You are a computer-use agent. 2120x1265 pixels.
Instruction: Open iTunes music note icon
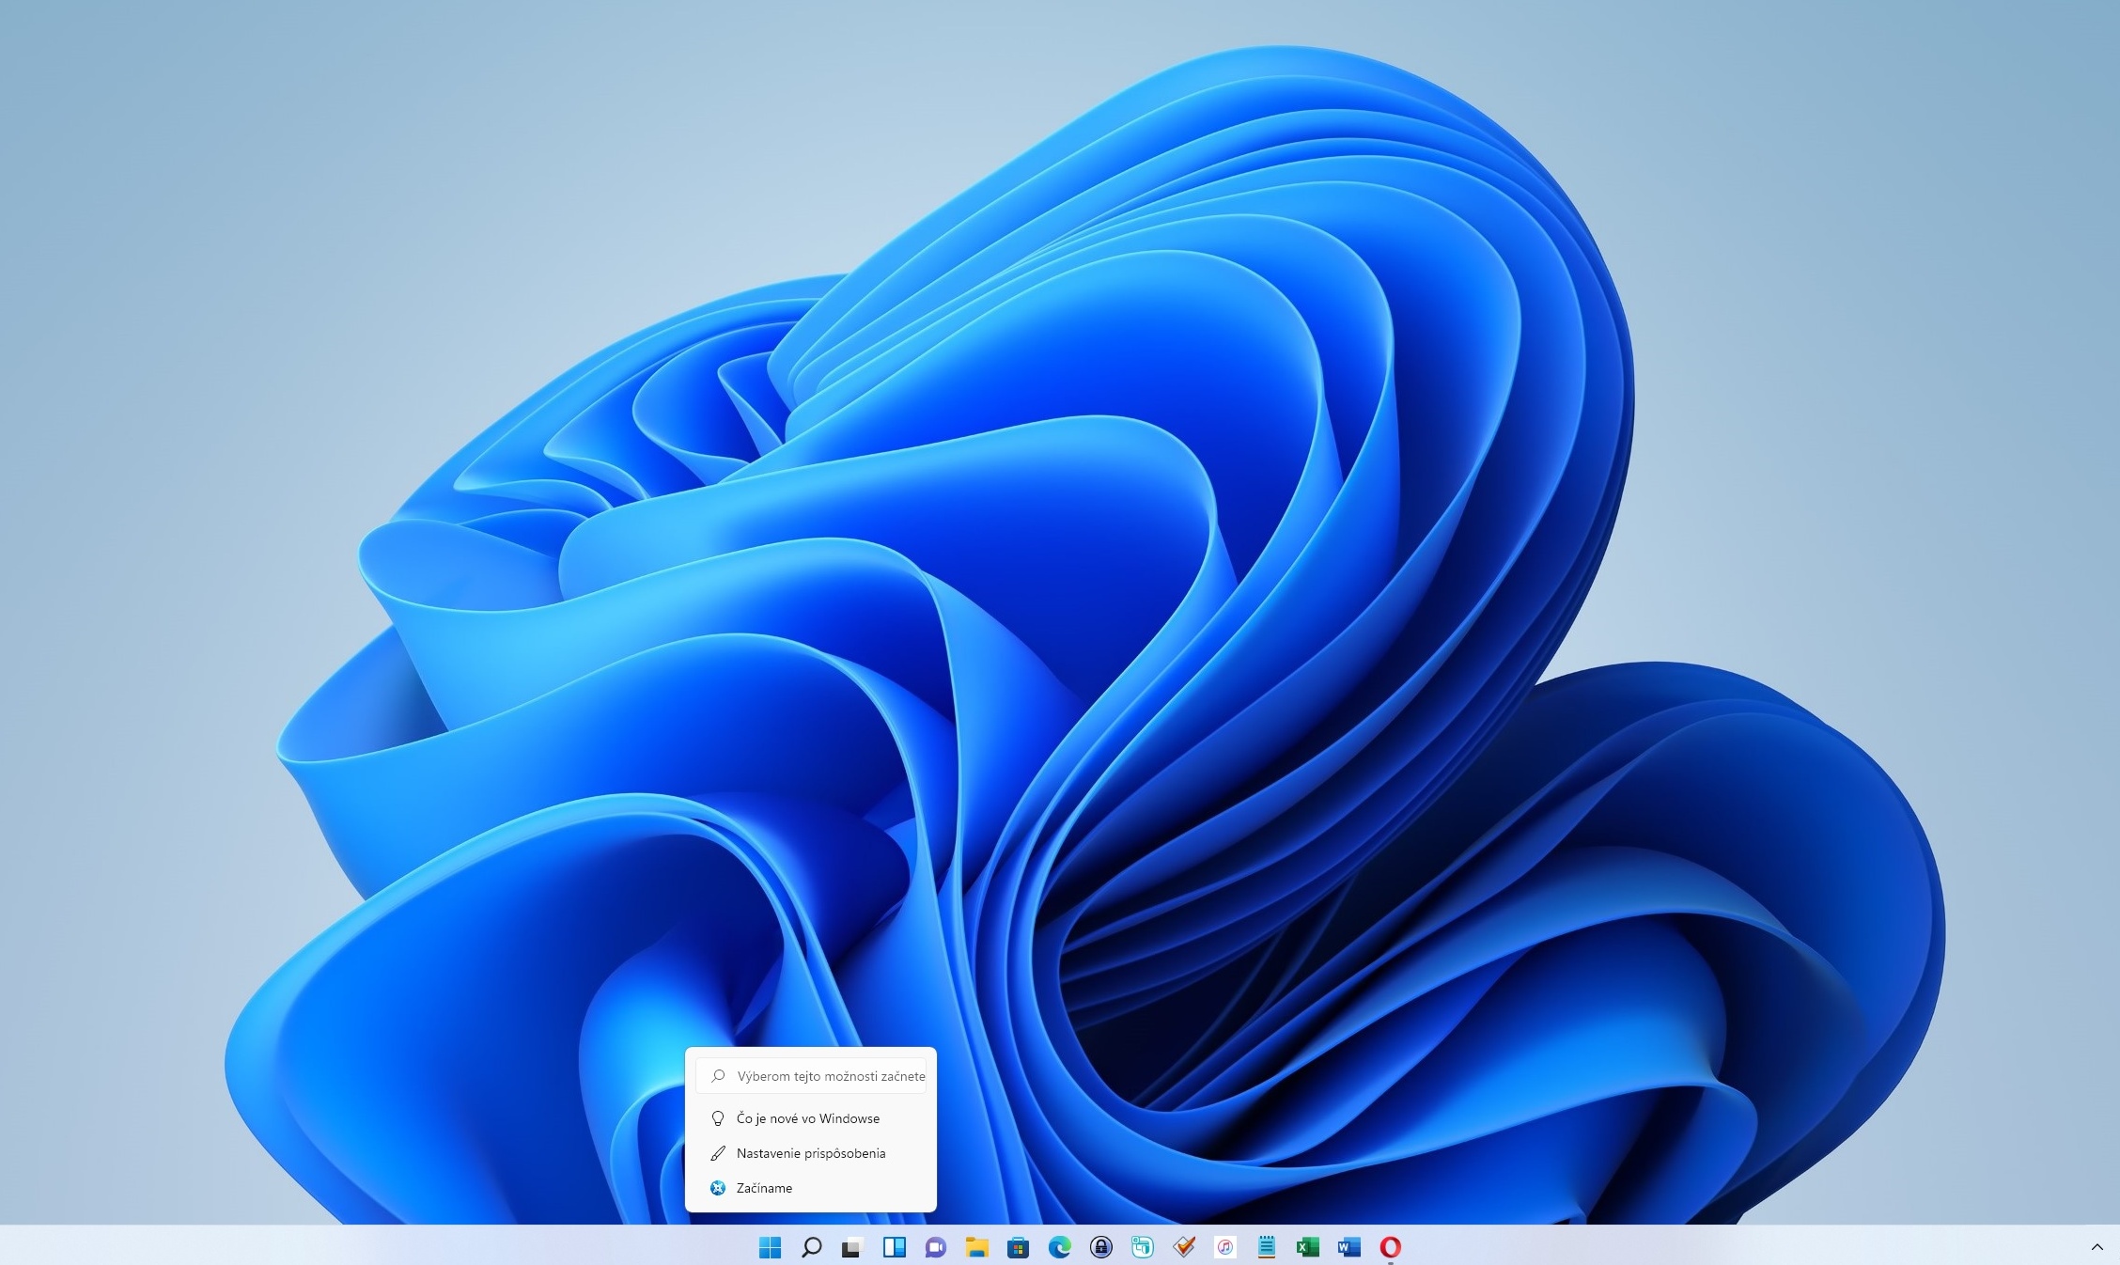click(1225, 1247)
